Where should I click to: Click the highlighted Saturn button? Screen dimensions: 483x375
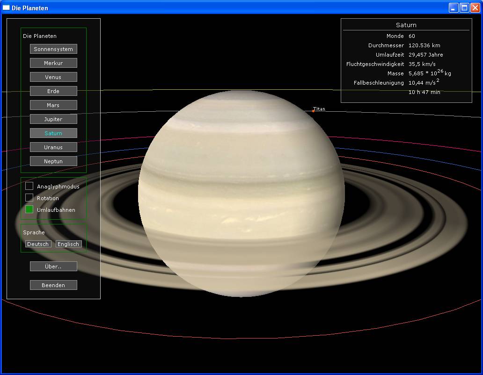[53, 133]
